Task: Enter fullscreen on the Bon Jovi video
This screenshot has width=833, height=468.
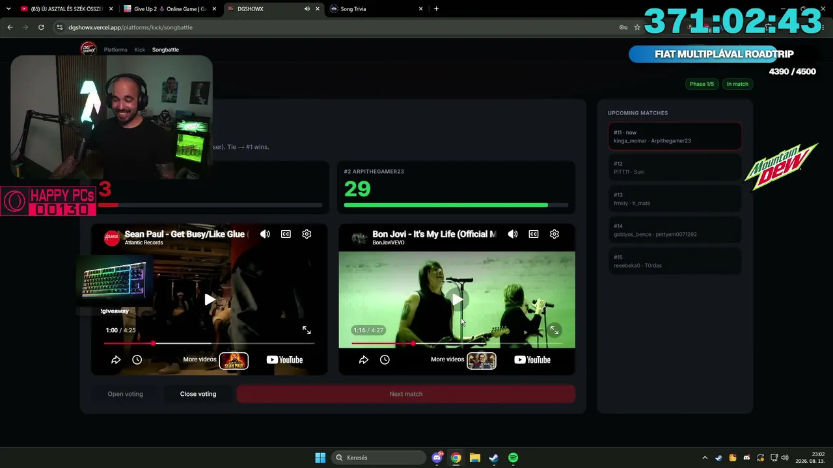Action: (x=554, y=330)
